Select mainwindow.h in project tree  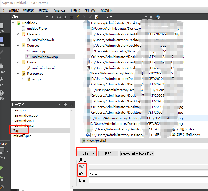pos(43,40)
